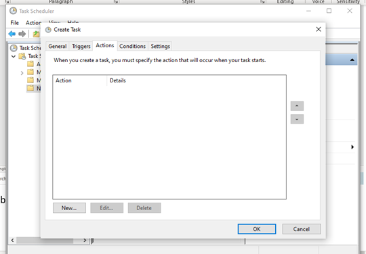Click the blue Back arrow icon
366x254 pixels.
click(12, 34)
